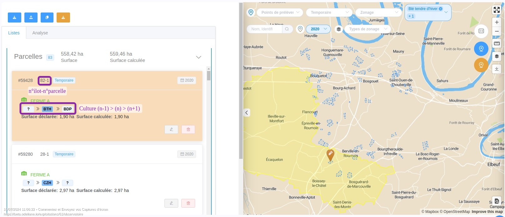Select the Listes tab
Screen dimensions: 505x217
click(14, 33)
